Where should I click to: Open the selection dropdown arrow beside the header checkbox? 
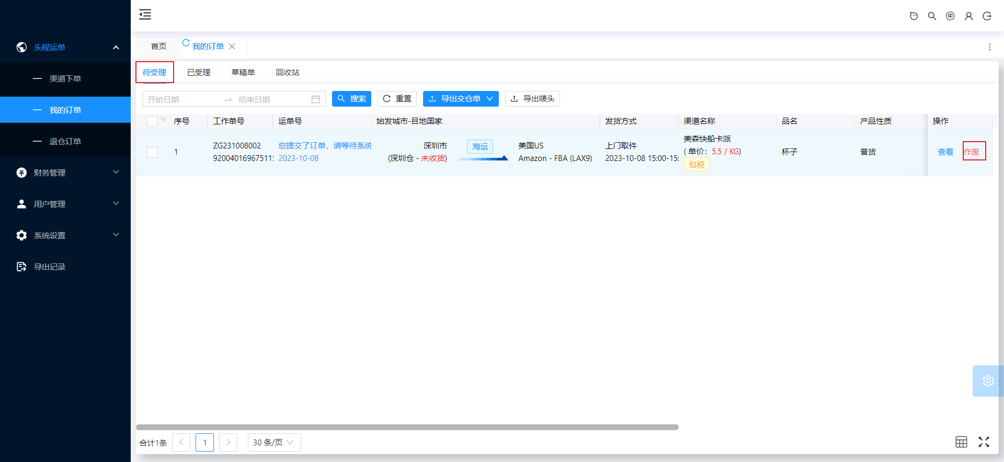click(163, 120)
